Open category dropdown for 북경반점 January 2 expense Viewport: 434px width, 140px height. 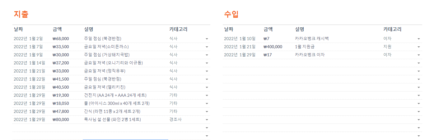(207, 39)
